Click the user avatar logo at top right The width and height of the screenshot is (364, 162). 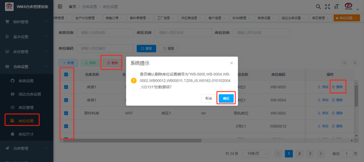[348, 6]
